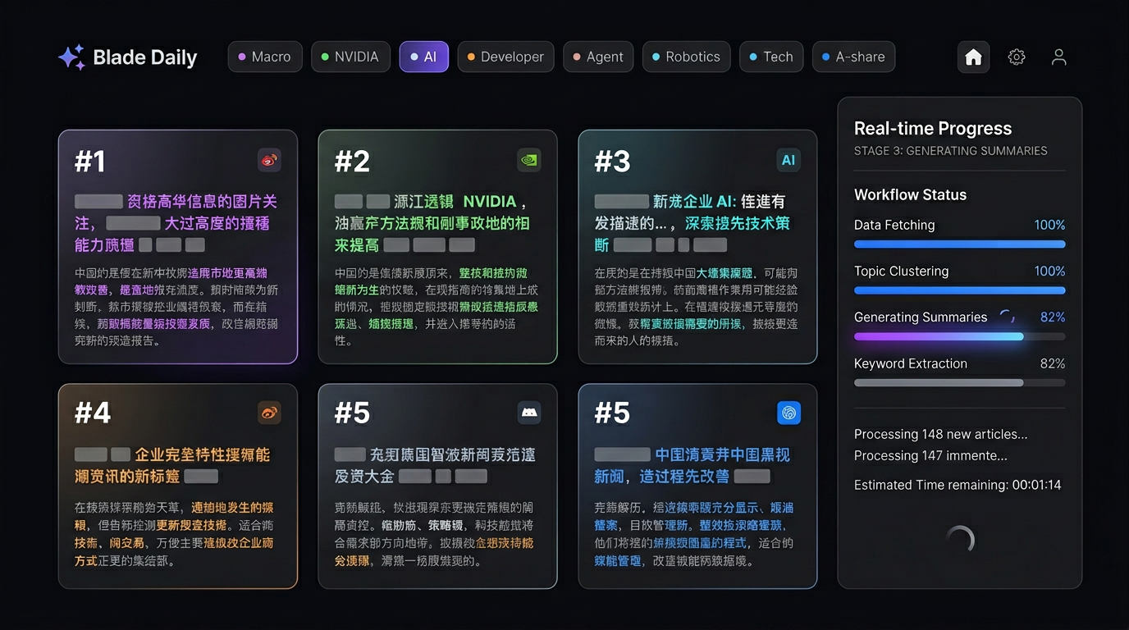Click the NVIDIA logo badge on card #2
Image resolution: width=1129 pixels, height=630 pixels.
(529, 160)
